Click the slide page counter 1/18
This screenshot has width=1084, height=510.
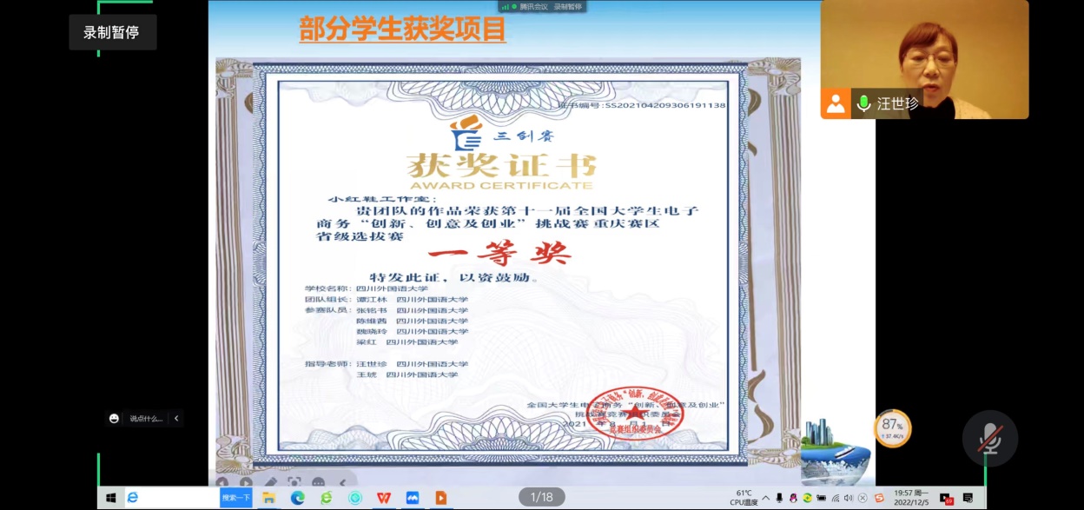coord(541,497)
